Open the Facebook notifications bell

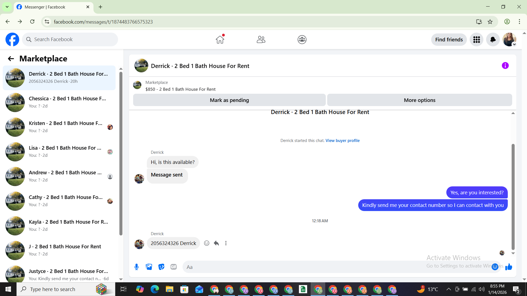[493, 39]
